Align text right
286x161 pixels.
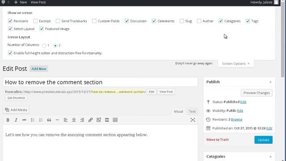82,120
